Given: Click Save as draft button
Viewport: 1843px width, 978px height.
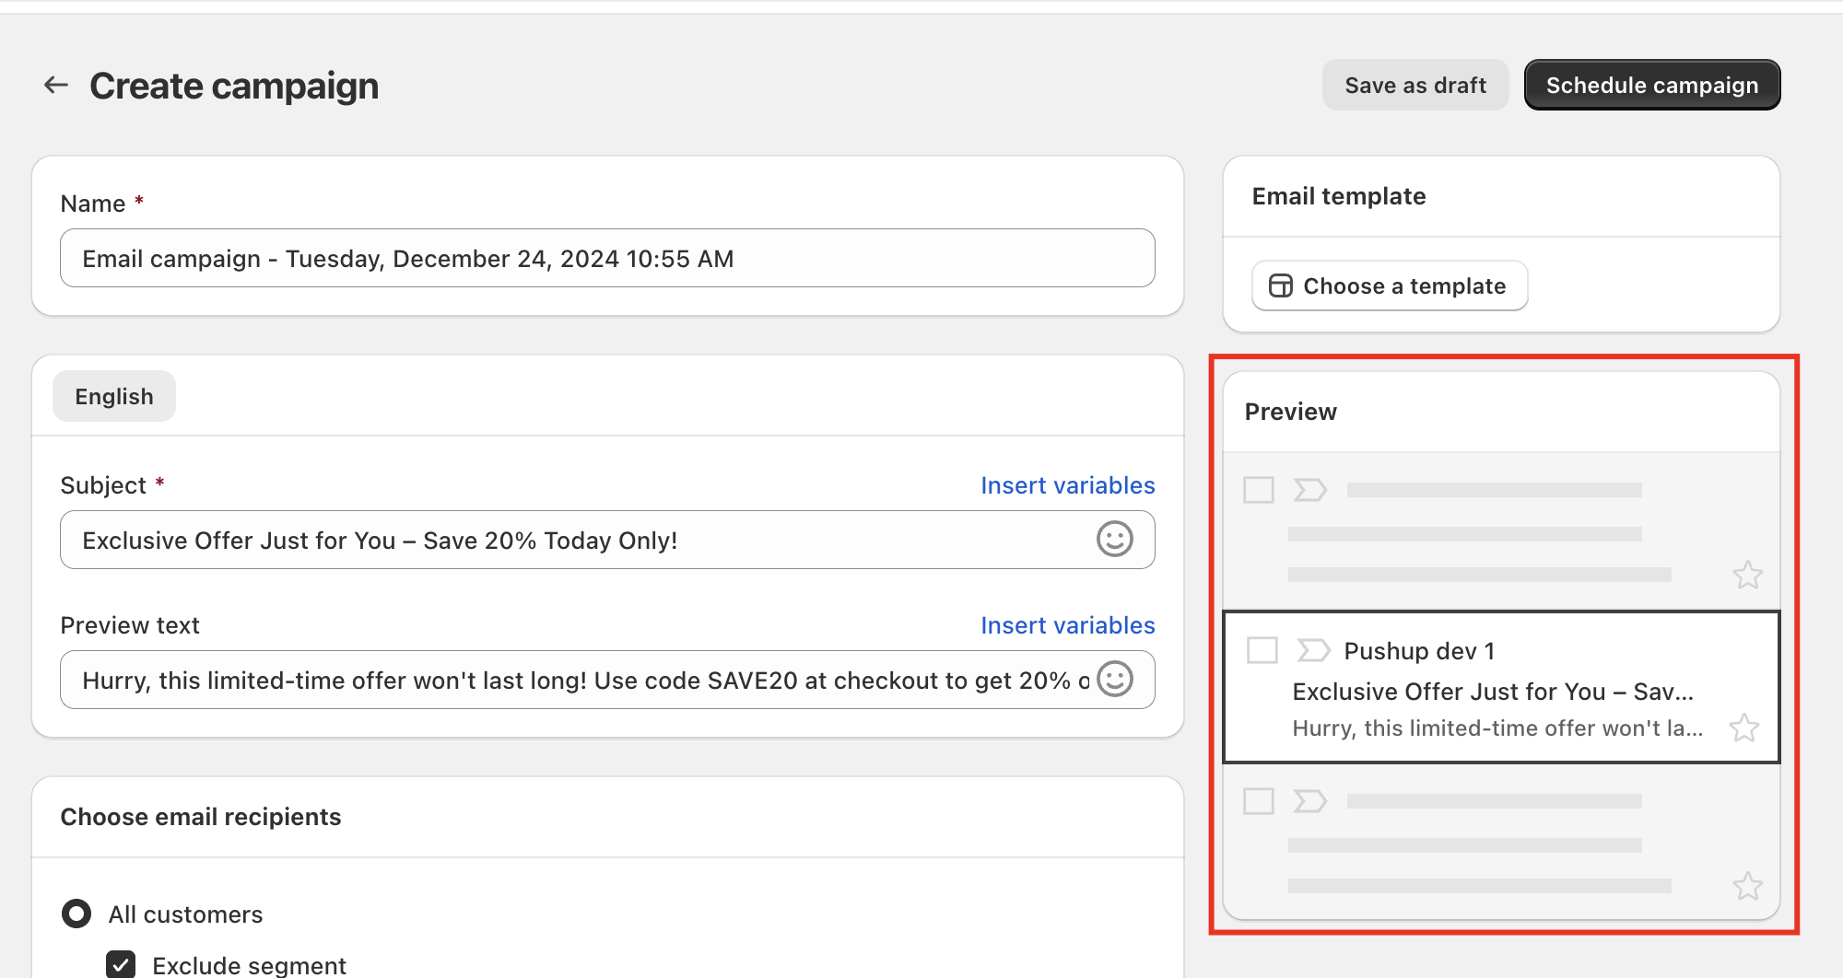Looking at the screenshot, I should [x=1415, y=86].
